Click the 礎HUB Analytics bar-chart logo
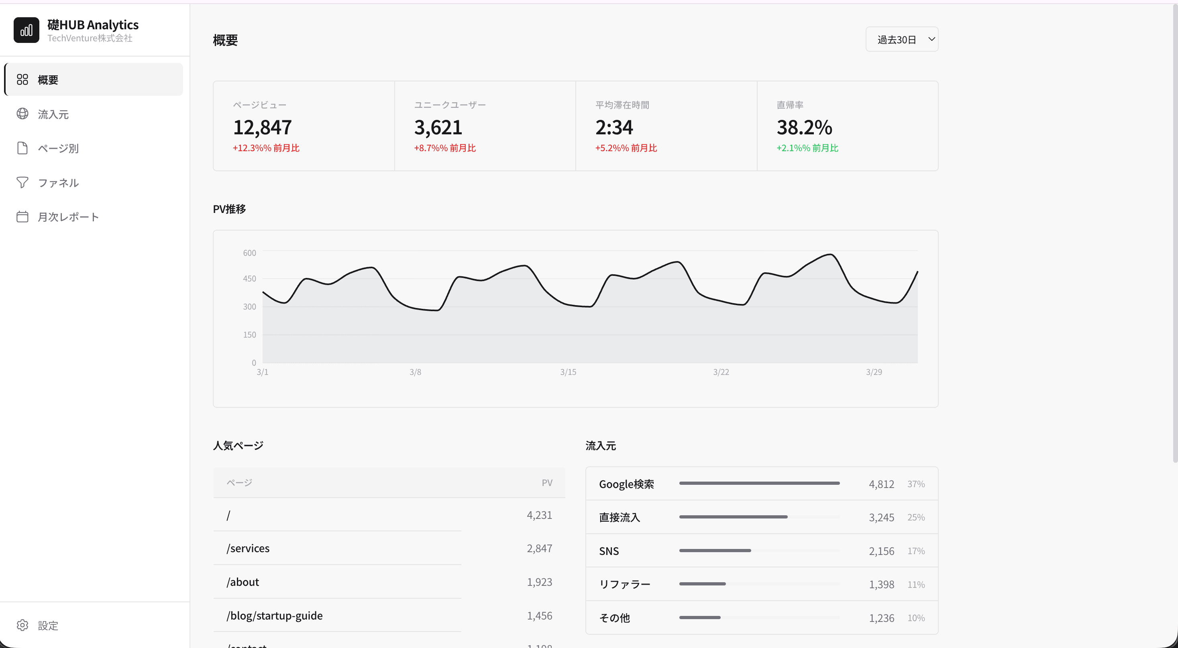The image size is (1178, 648). point(26,30)
